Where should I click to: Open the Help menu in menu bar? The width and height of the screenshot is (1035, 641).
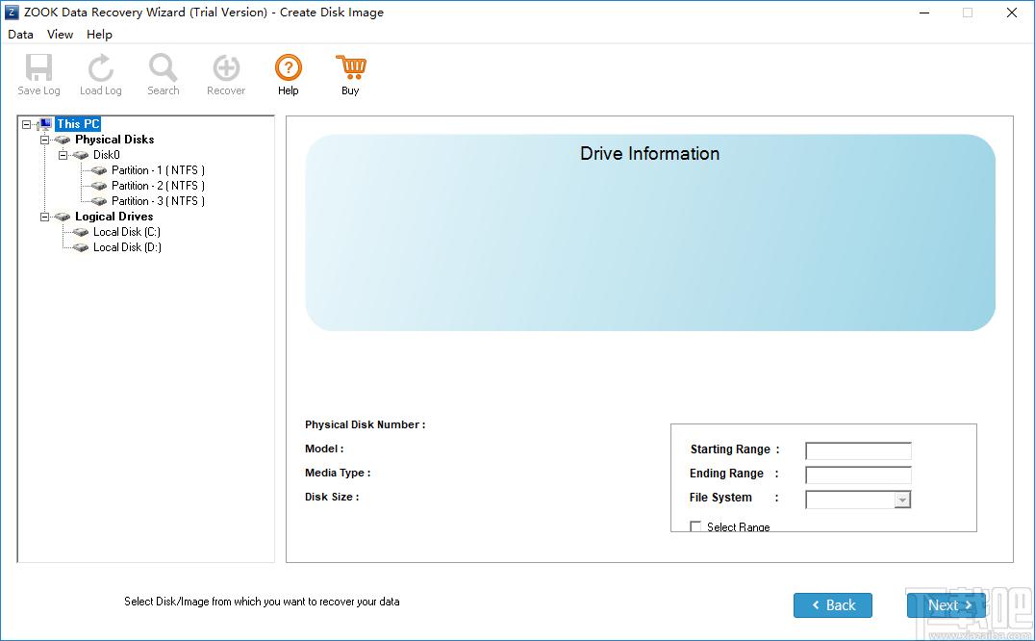(100, 35)
